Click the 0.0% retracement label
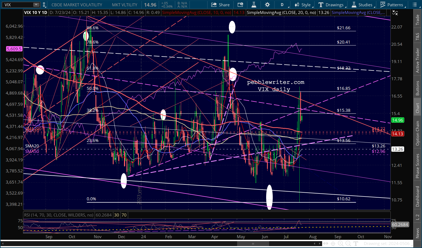The image size is (422, 248). point(91,199)
